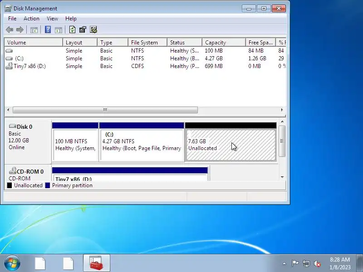Select the 100 MB NTFS System partition block
This screenshot has height=272, width=363.
[x=75, y=141]
